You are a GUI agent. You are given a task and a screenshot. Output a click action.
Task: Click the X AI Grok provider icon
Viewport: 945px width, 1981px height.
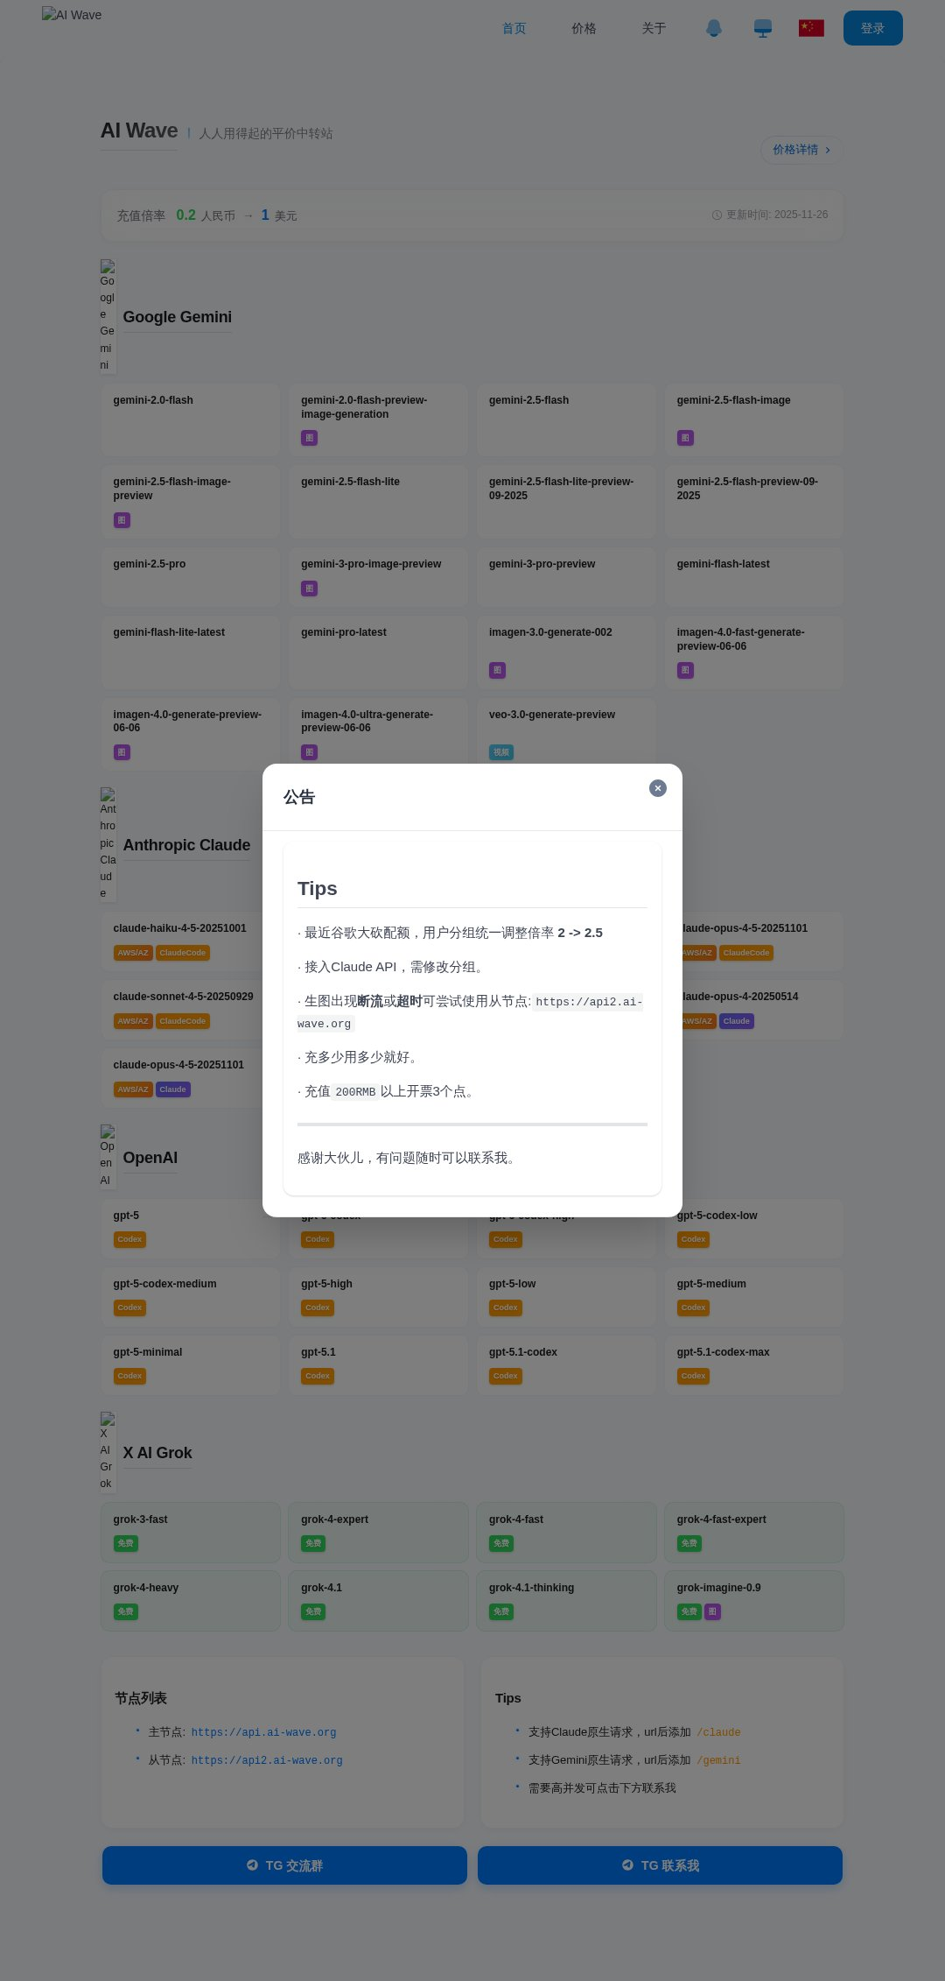[108, 1453]
